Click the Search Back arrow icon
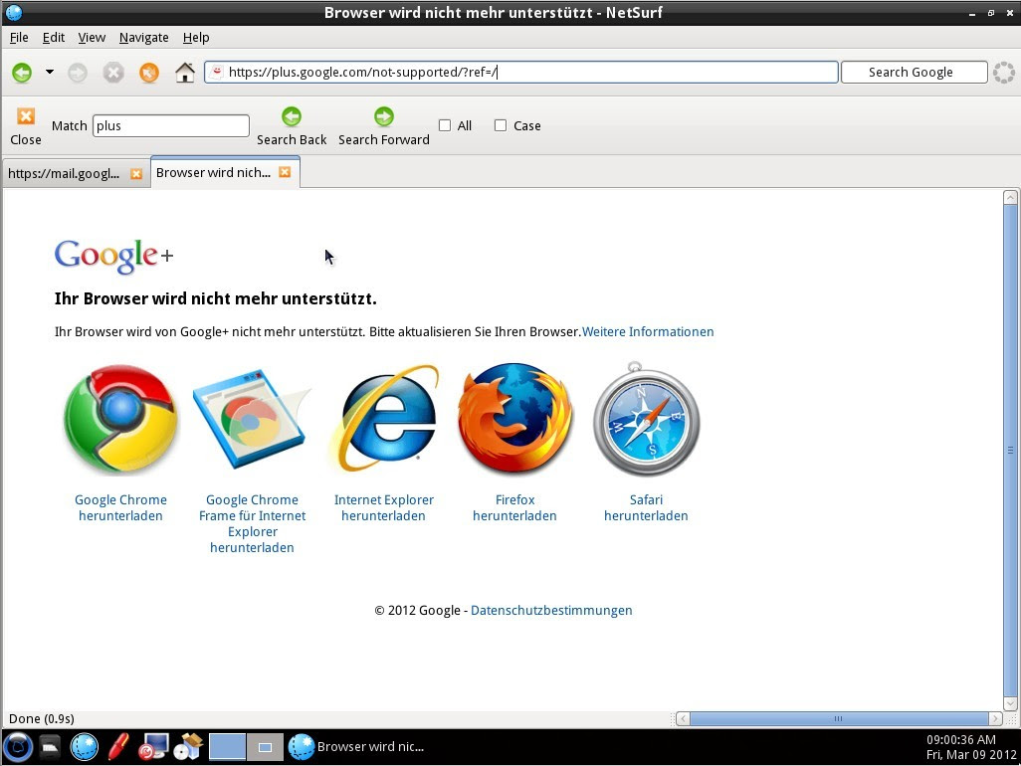1021x766 pixels. click(292, 116)
